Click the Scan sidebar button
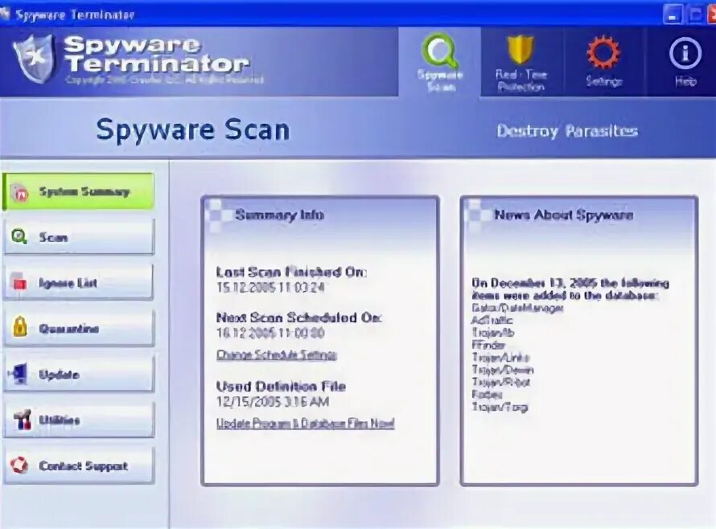Screen dimensions: 716x529 click(79, 237)
